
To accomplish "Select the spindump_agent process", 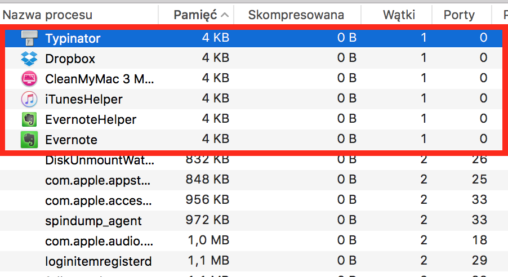I will (x=254, y=221).
